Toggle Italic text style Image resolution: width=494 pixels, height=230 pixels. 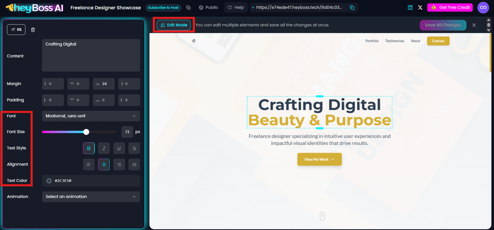pyautogui.click(x=104, y=148)
